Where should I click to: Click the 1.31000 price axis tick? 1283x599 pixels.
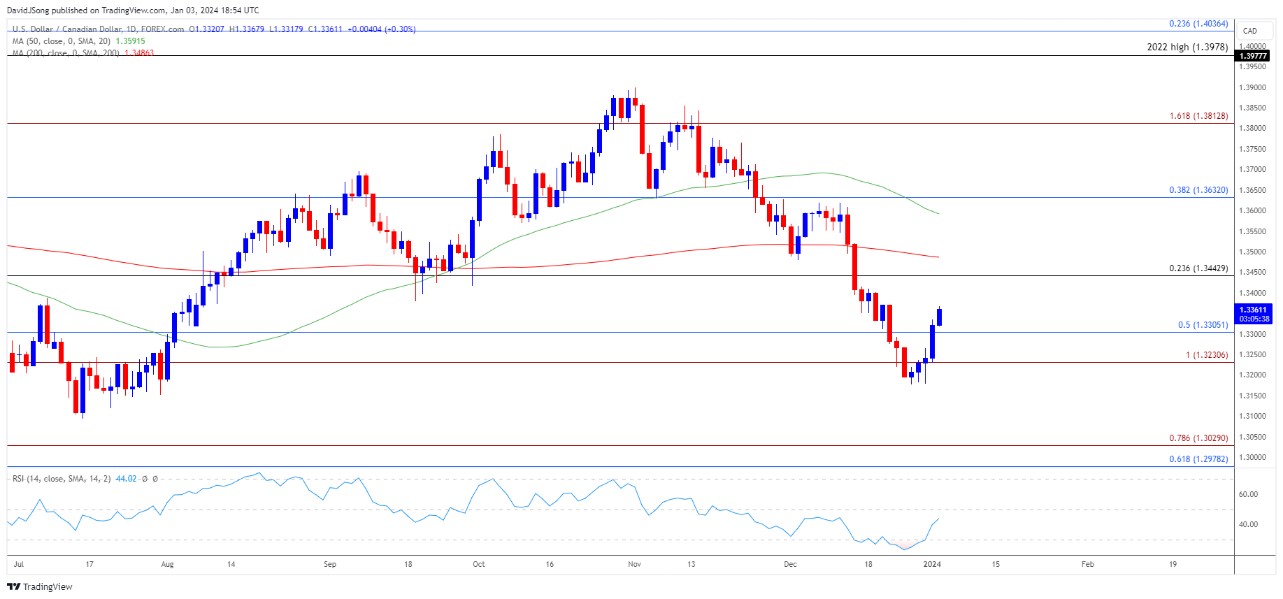(x=1253, y=417)
